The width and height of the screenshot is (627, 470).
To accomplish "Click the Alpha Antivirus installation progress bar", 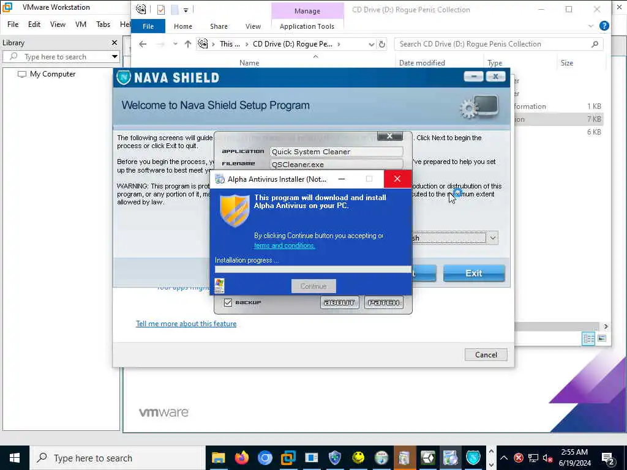I will (313, 270).
